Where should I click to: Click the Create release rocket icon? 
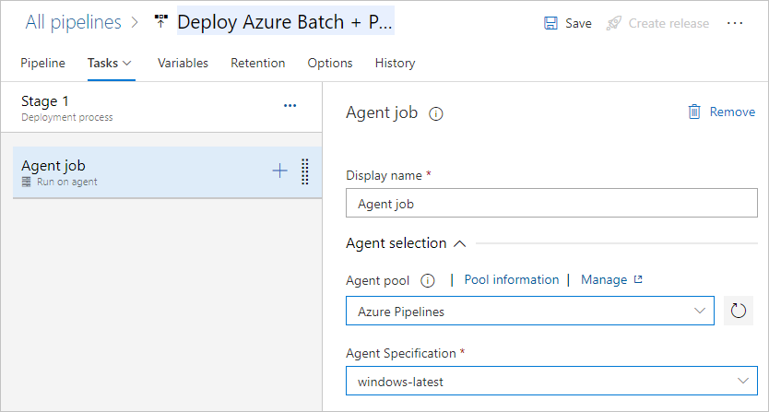613,23
